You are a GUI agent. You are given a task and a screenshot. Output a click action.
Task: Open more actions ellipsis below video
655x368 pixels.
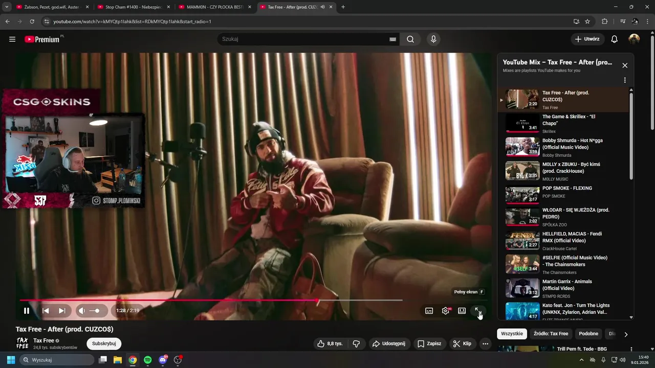click(x=485, y=344)
